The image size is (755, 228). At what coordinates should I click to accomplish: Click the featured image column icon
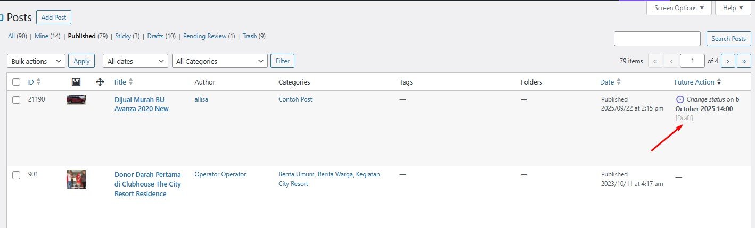[x=76, y=82]
